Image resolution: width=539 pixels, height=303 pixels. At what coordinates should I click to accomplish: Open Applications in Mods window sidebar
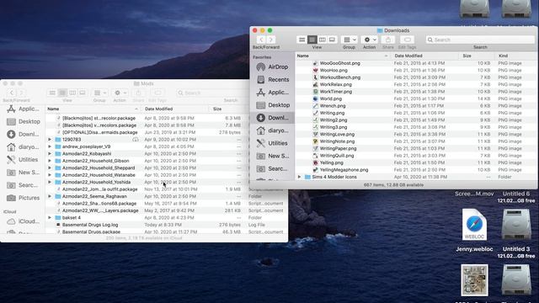click(x=24, y=109)
